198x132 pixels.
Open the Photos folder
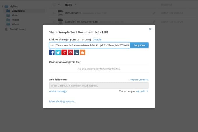(x=15, y=20)
